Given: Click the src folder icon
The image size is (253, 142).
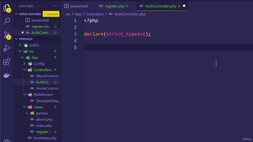Looking at the screenshot, I should coord(25,51).
